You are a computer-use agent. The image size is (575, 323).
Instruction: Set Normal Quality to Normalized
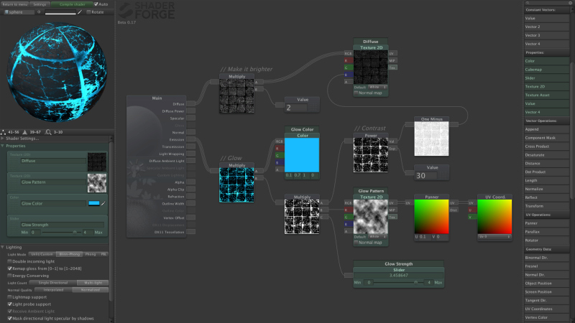point(91,290)
